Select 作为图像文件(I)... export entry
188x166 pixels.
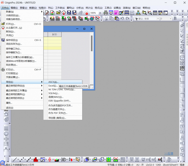63,109
